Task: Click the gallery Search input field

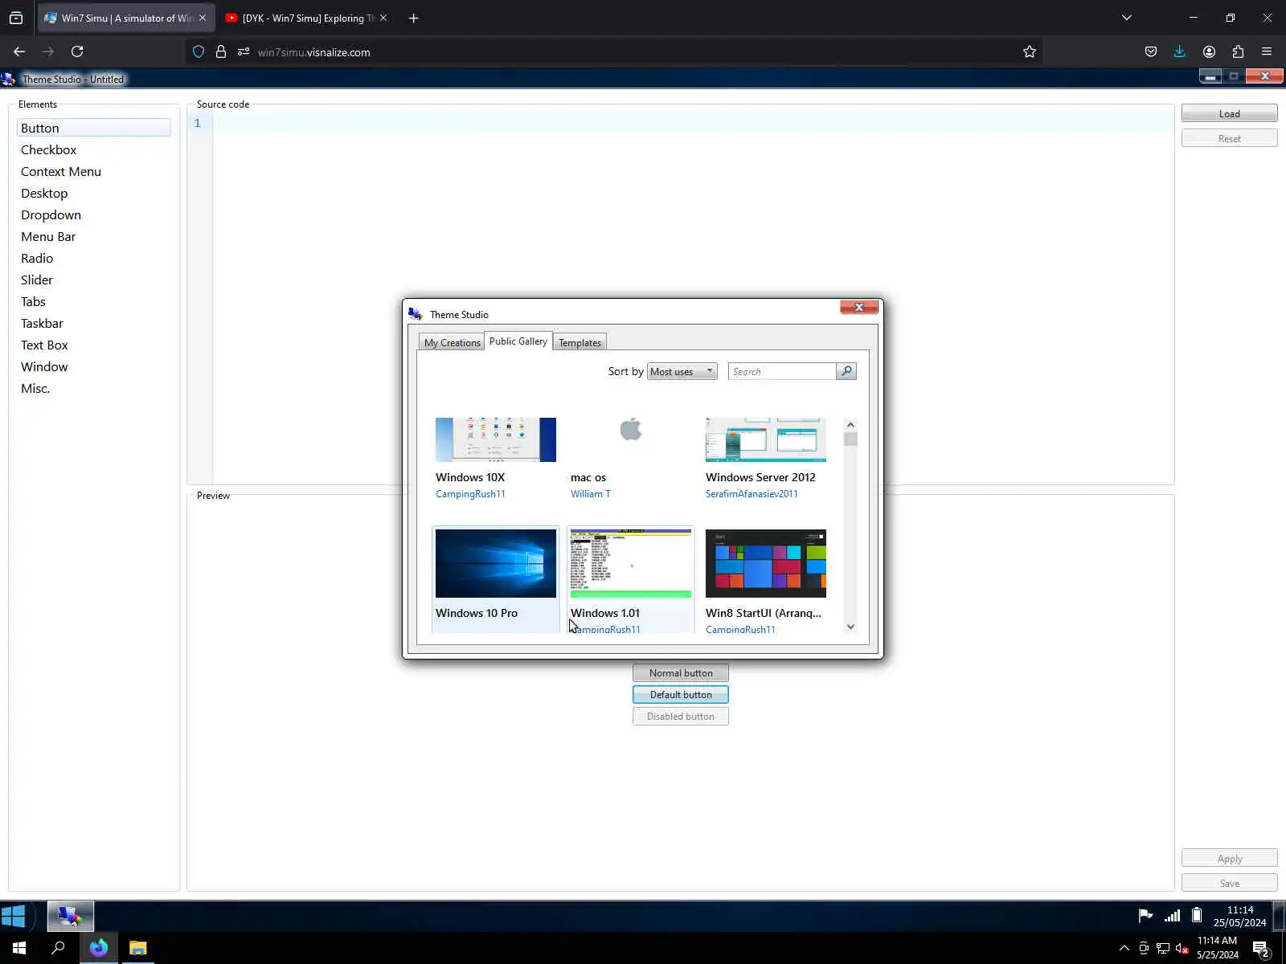Action: tap(782, 371)
